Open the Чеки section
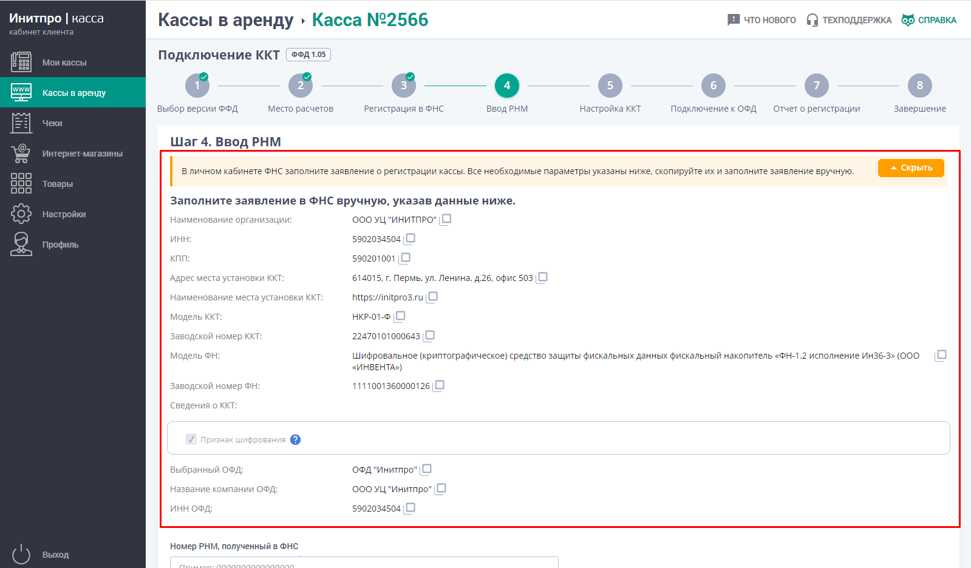Screen dimensions: 971x568 click(x=73, y=123)
